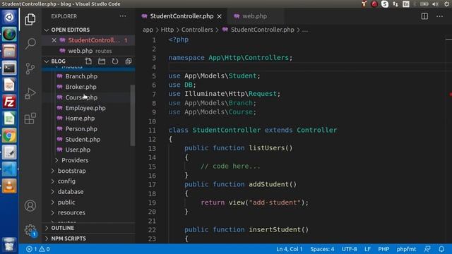Screen dimensions: 452x254
Task: Create a new folder in BLOG
Action: pos(102,61)
